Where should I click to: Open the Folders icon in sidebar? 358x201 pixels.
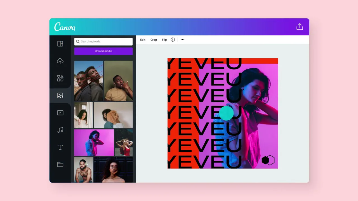[x=60, y=164]
